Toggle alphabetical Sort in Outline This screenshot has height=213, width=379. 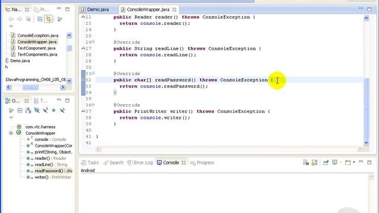coord(28,111)
